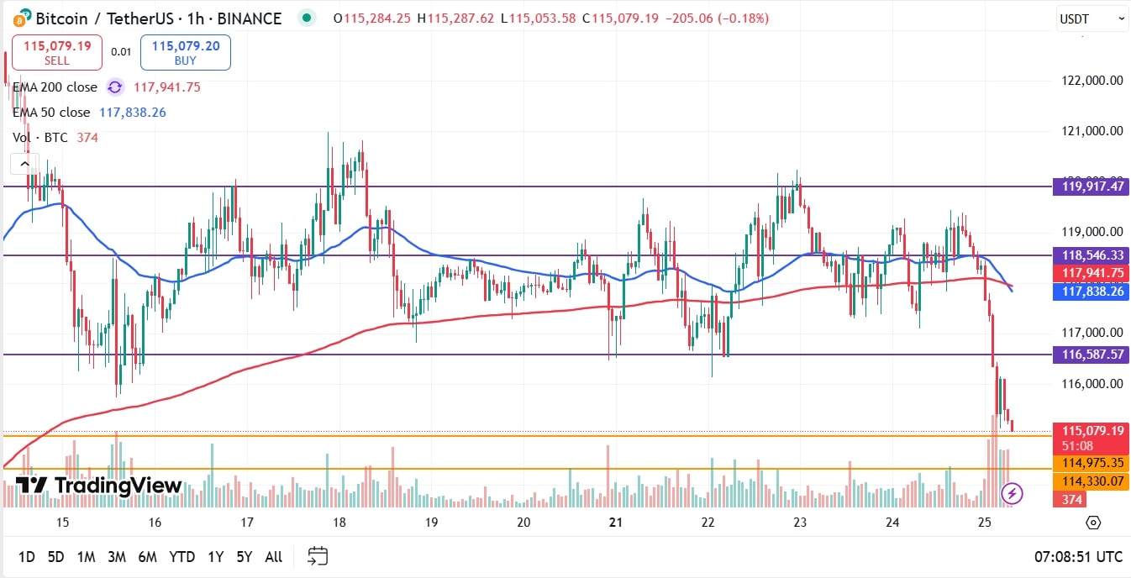The width and height of the screenshot is (1131, 578).
Task: Click the 114,330.07 orange price label
Action: click(1090, 481)
